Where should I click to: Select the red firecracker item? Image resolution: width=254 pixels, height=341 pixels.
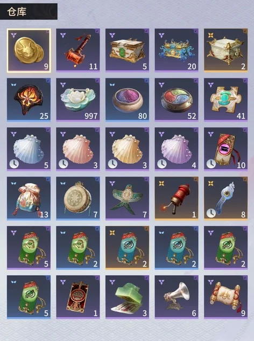tap(177, 198)
